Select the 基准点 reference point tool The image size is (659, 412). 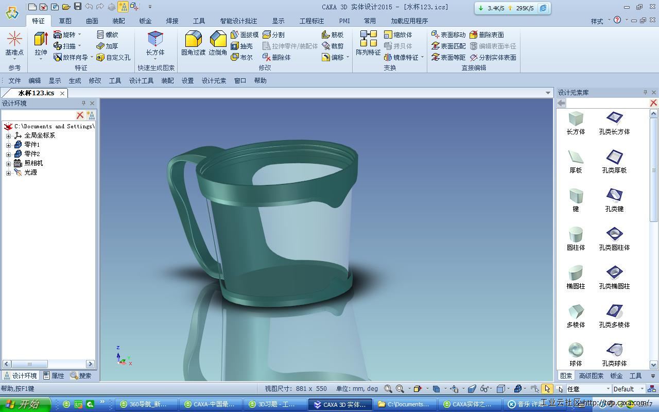(14, 43)
